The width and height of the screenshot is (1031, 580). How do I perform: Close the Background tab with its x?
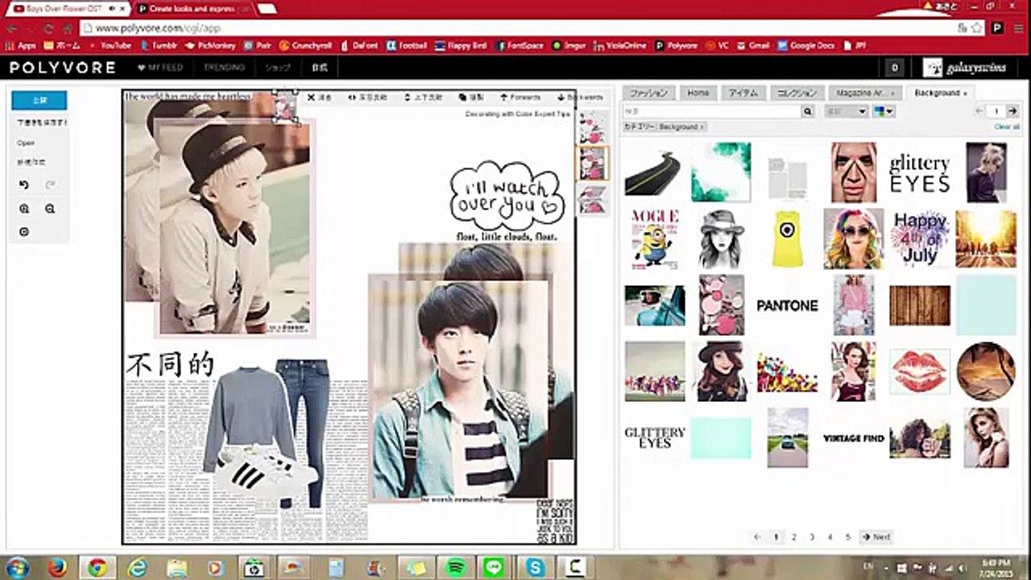tap(965, 93)
